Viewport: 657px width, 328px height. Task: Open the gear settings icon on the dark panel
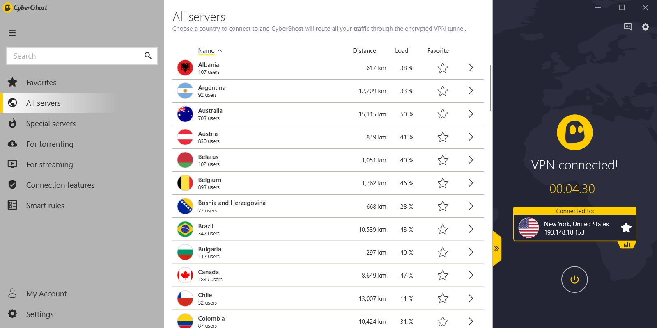point(646,27)
